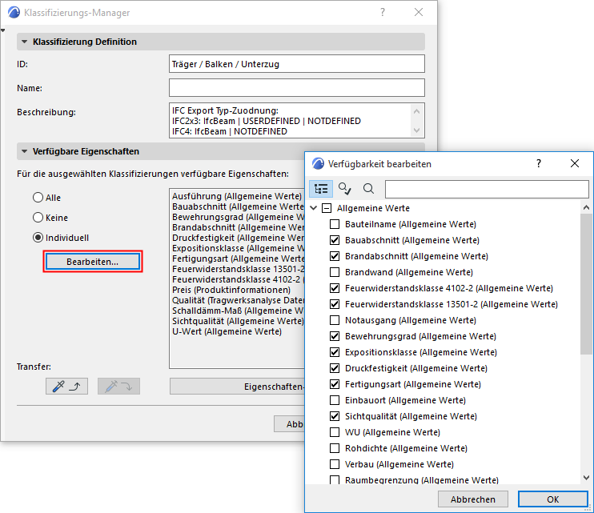Click the syringe inject transfer button
The width and height of the screenshot is (594, 513).
[x=118, y=387]
